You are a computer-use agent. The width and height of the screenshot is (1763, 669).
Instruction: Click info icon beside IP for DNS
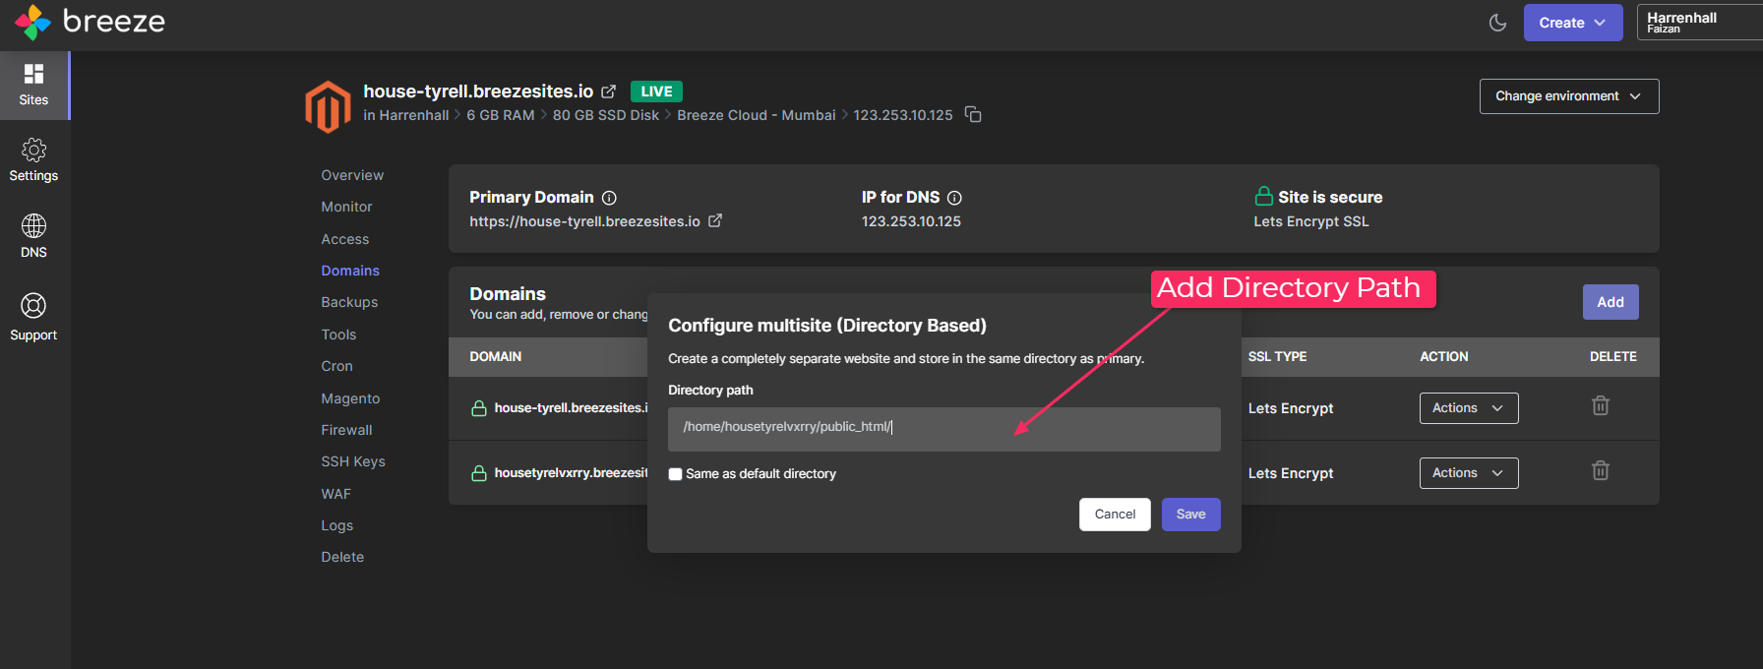pyautogui.click(x=954, y=198)
